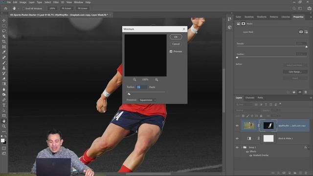Select the Eraser tool
This screenshot has height=176, width=313.
(x=4, y=79)
